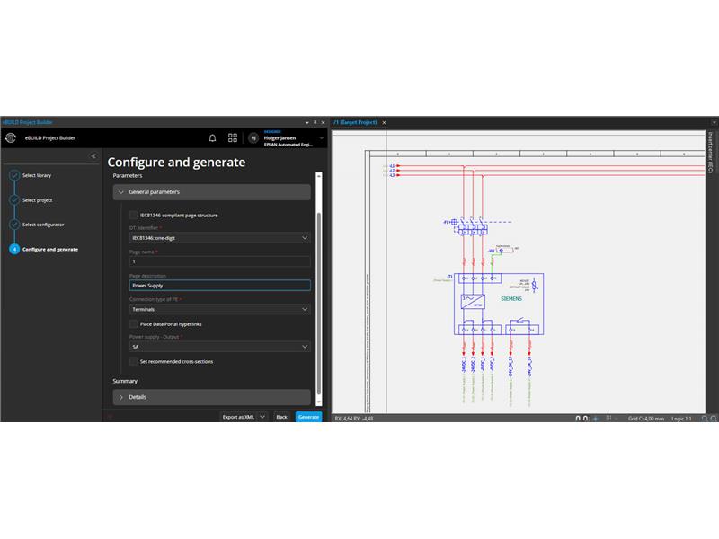Expand the Details summary section
719x539 pixels.
(212, 397)
